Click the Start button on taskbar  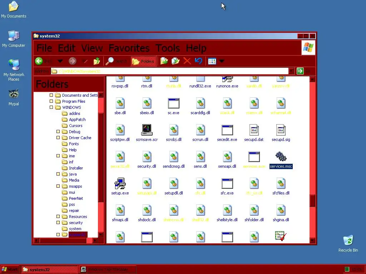(x=10, y=270)
